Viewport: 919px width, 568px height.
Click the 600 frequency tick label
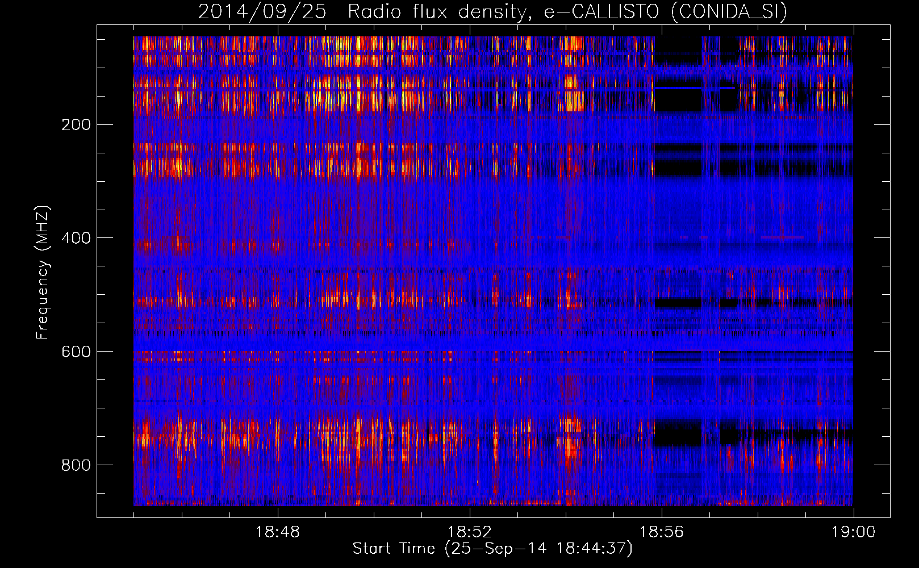(x=76, y=352)
